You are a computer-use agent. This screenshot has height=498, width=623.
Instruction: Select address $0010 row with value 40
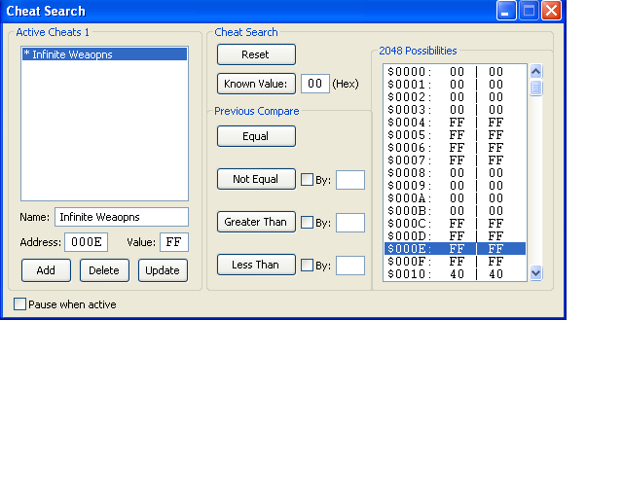455,274
